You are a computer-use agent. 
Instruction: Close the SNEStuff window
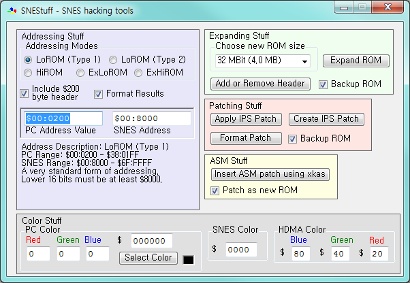(x=388, y=7)
